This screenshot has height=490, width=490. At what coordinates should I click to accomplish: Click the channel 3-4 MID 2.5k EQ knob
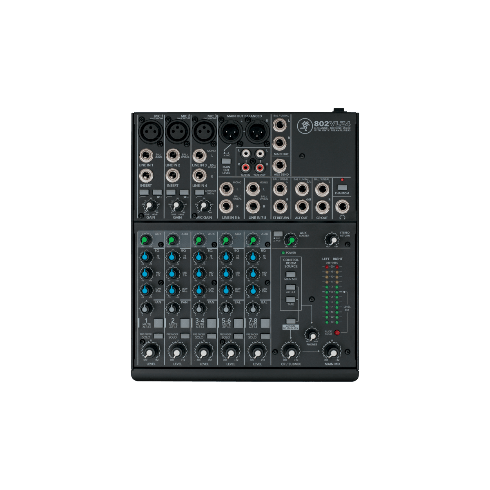[199, 273]
